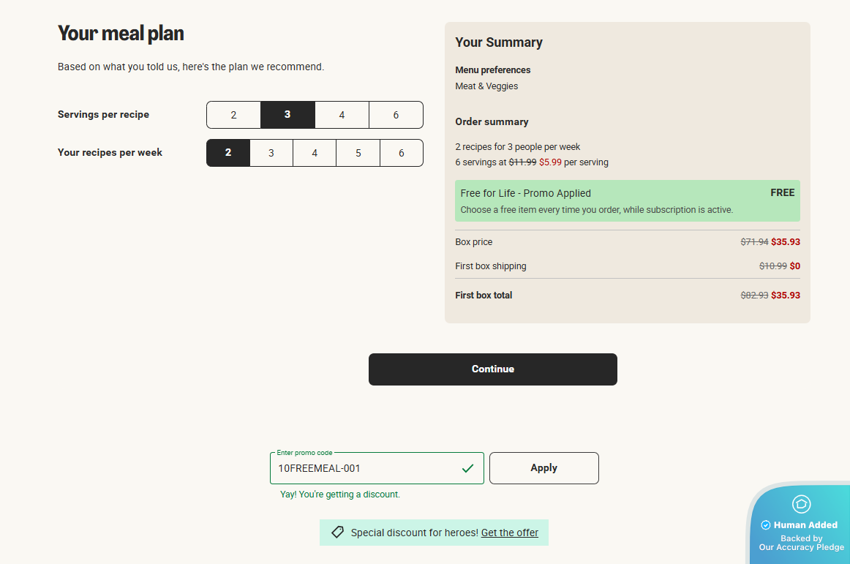The height and width of the screenshot is (564, 850).
Task: Pick 6 servings per recipe
Action: click(396, 115)
